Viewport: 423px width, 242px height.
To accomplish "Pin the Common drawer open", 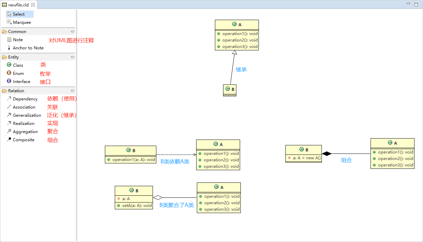I will pyautogui.click(x=73, y=31).
